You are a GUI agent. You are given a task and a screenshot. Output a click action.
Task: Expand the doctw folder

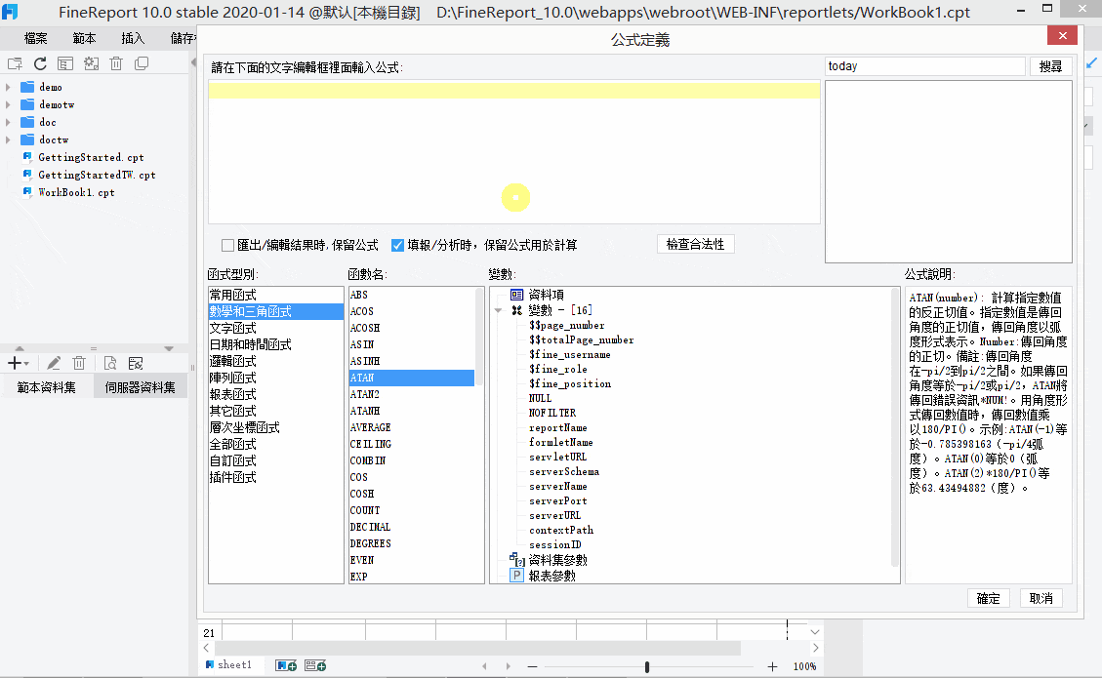[x=8, y=140]
